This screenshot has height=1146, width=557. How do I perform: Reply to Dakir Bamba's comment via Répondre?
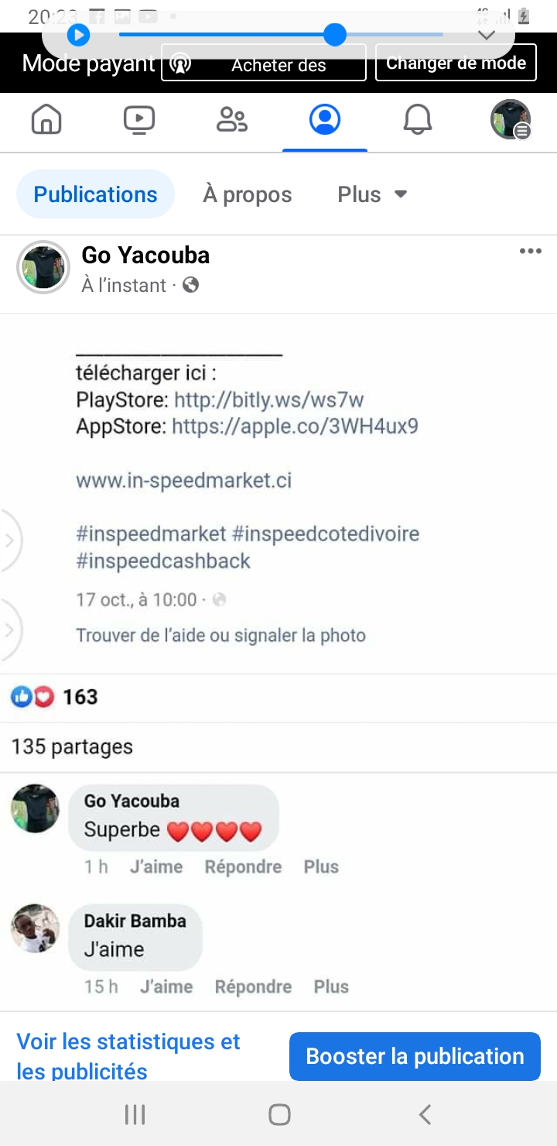point(253,986)
